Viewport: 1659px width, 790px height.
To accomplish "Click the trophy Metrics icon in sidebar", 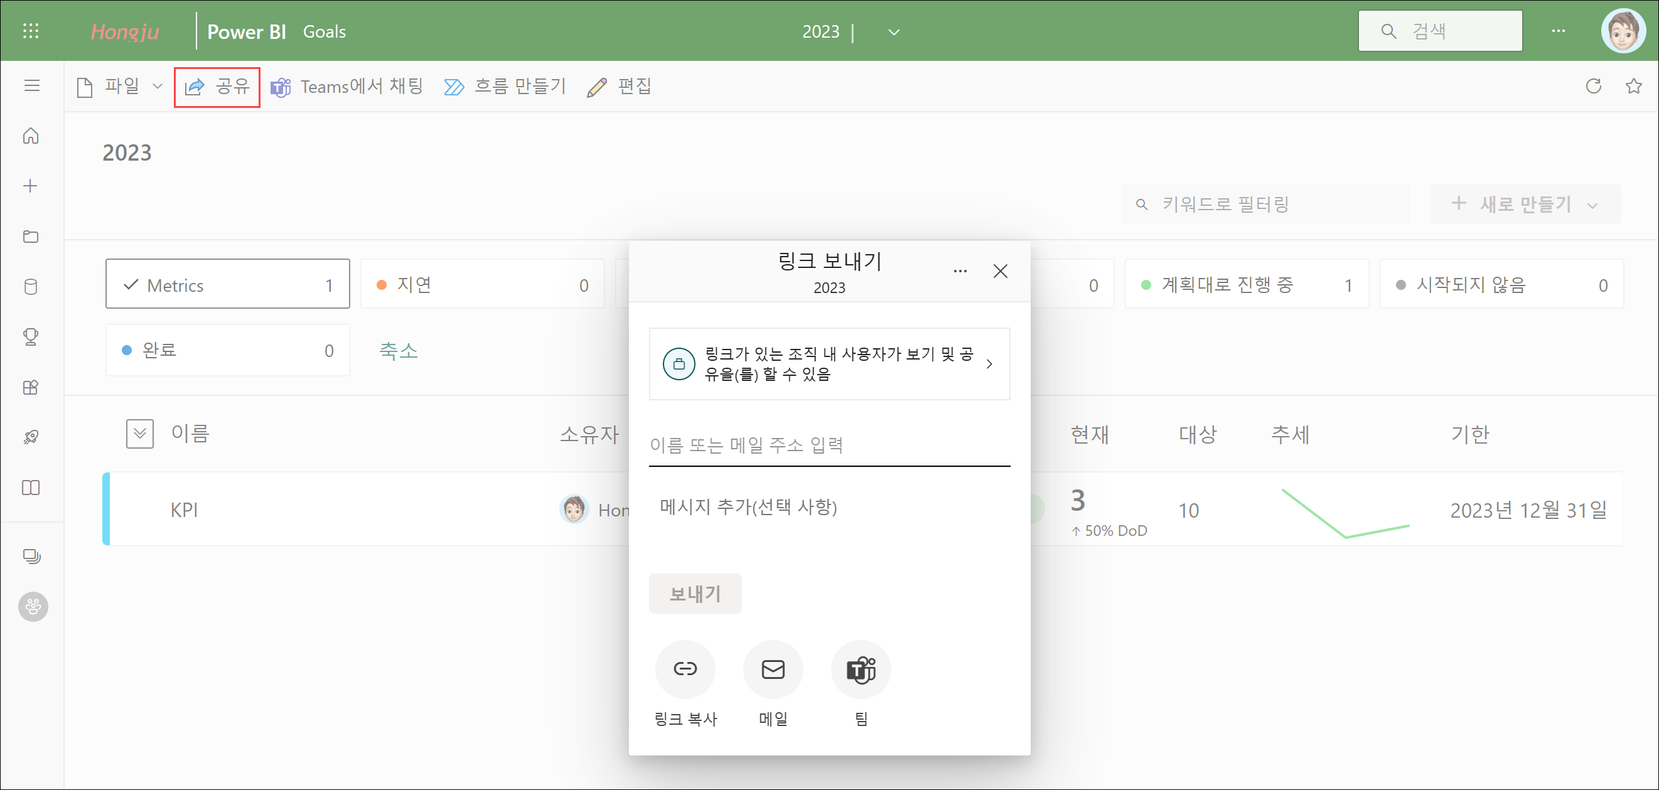I will coord(31,336).
